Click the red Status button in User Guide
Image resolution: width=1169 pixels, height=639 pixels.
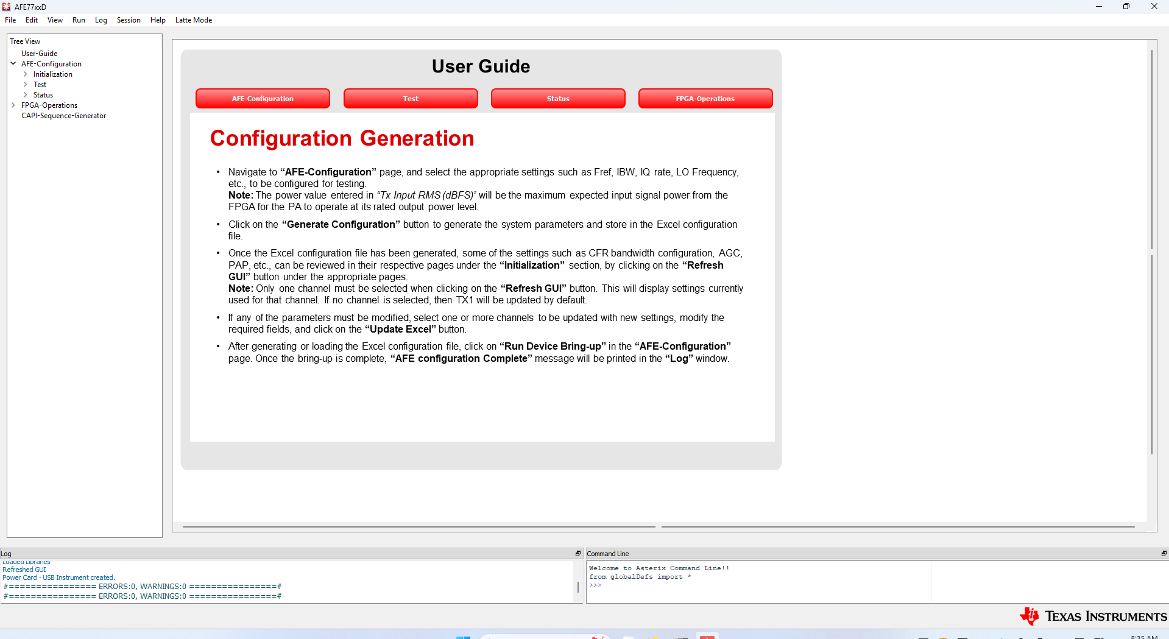557,99
